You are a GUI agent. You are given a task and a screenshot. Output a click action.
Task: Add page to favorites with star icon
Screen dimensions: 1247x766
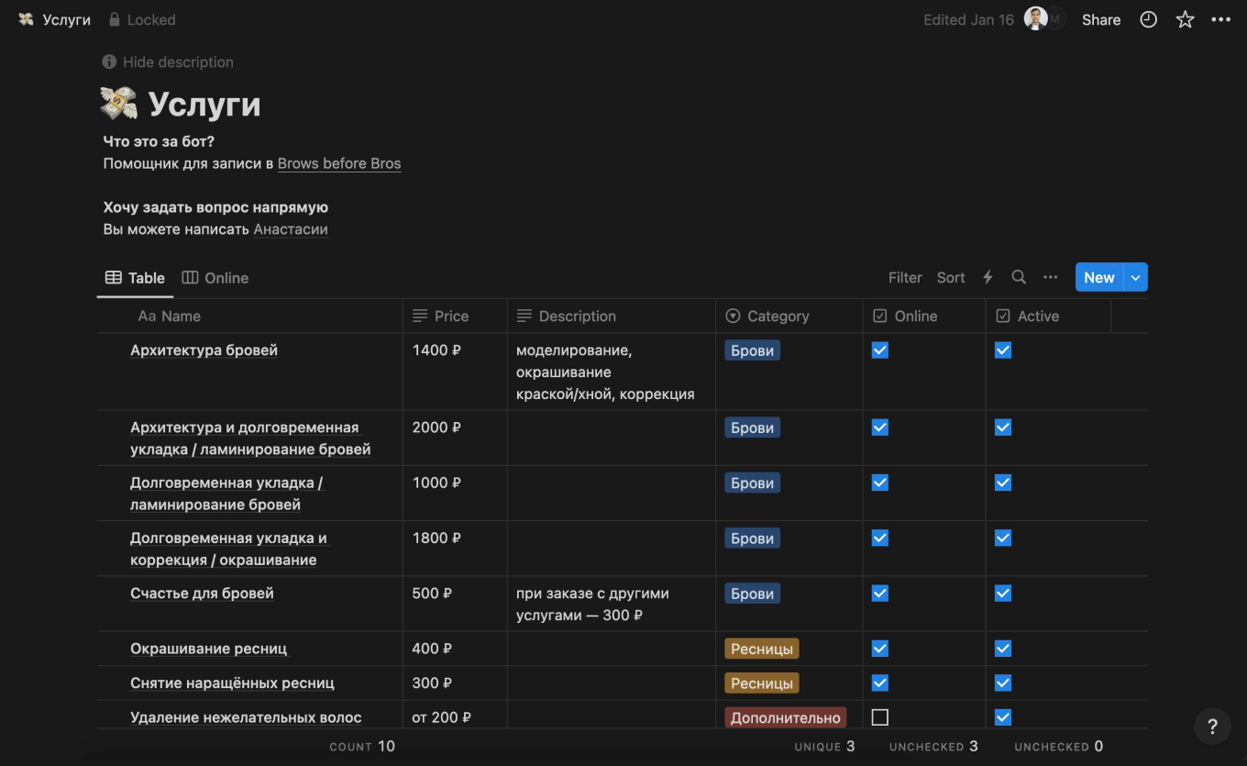pos(1185,19)
